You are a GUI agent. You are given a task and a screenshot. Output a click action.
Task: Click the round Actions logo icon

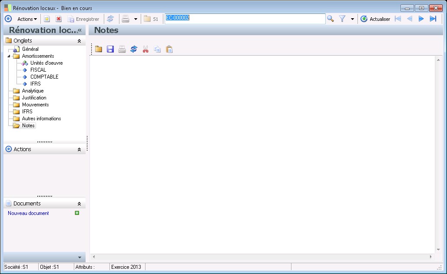coord(8,19)
